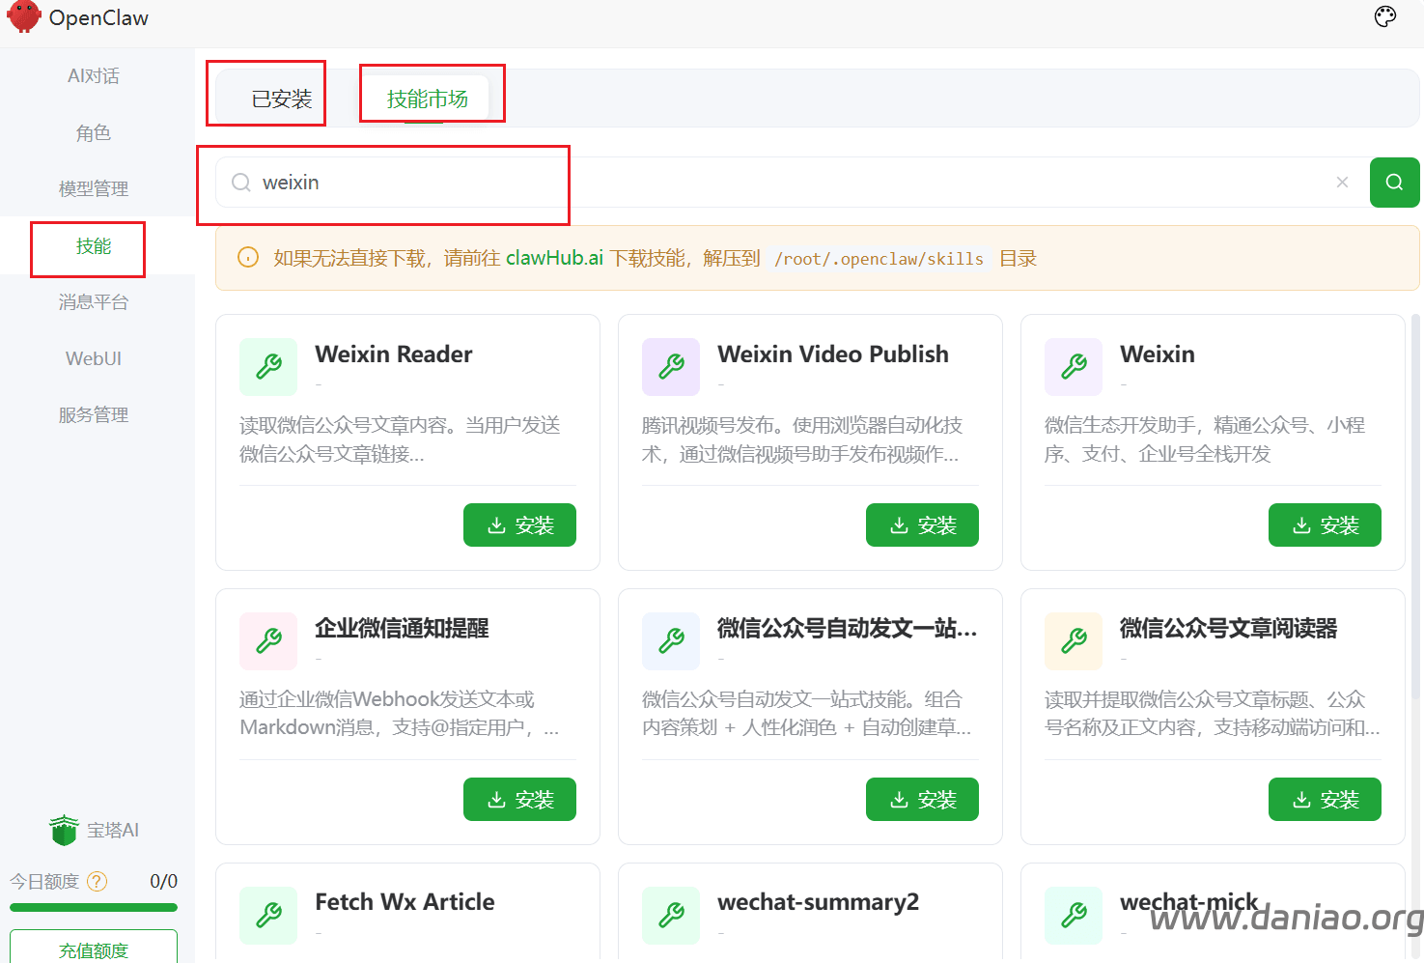Click the Weixin Reader wrench icon

(268, 367)
